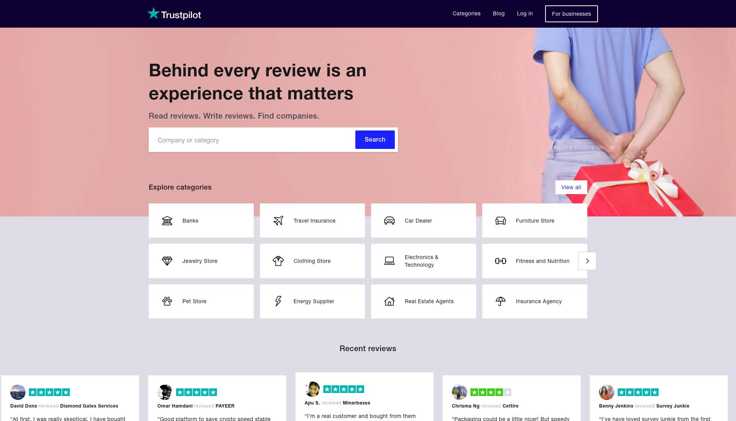
Task: Open the Blog link in header
Action: pyautogui.click(x=499, y=13)
